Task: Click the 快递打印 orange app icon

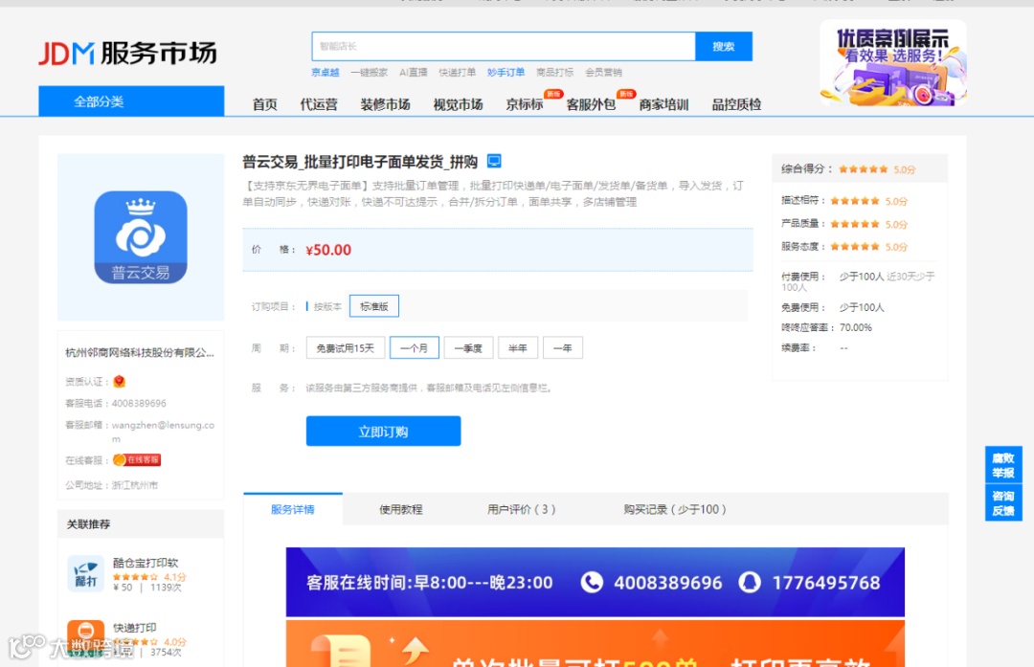Action: [86, 637]
